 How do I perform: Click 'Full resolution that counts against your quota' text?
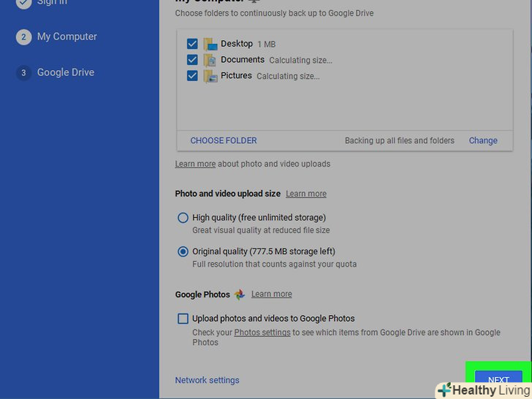click(274, 265)
